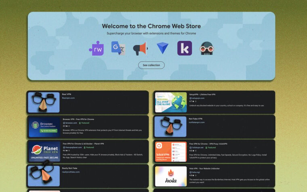Open the Real VPN disguise-glasses thumbnail
Screen dimensions: 307x192
44,102
